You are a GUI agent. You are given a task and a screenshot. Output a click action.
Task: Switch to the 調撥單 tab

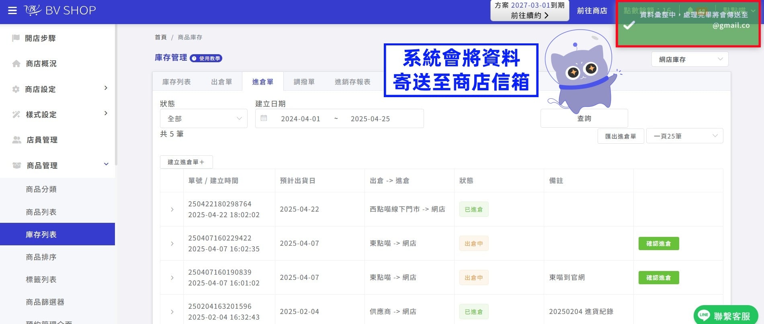point(304,82)
